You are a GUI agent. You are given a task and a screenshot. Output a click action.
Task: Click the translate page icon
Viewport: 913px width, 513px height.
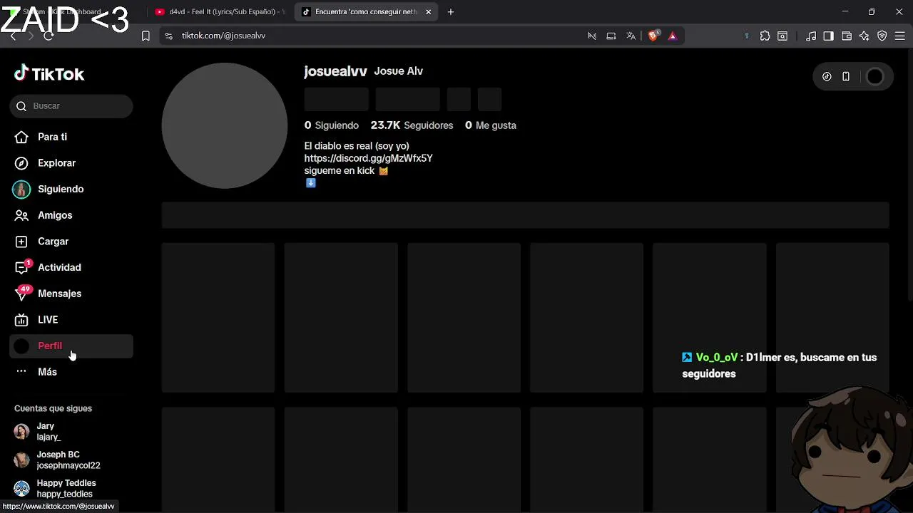631,36
